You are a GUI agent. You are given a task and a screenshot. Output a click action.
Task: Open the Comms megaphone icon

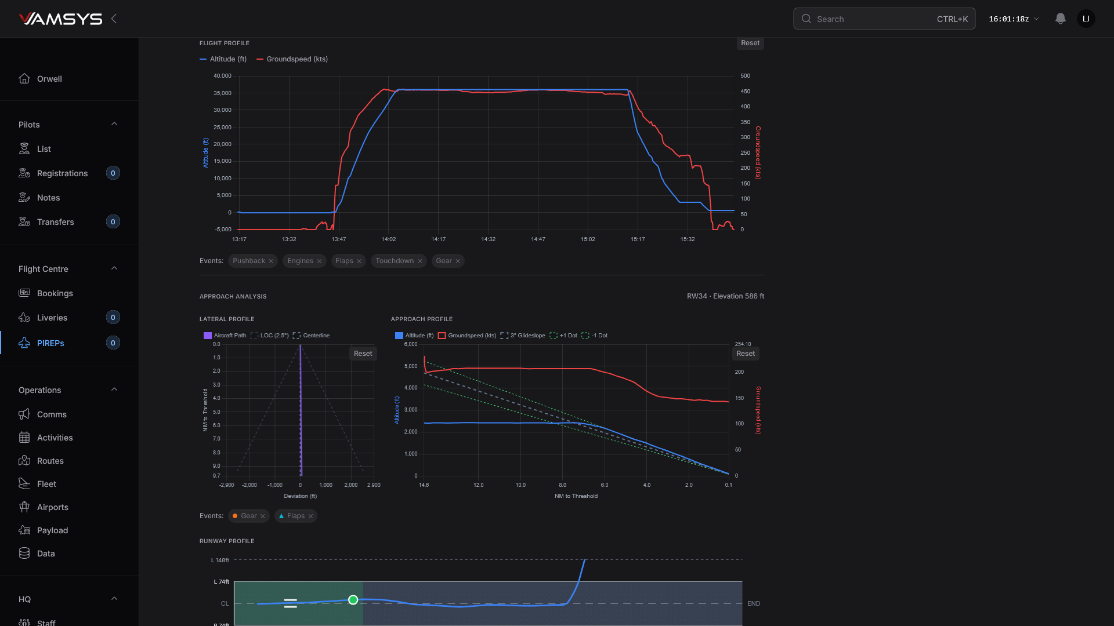click(x=24, y=414)
